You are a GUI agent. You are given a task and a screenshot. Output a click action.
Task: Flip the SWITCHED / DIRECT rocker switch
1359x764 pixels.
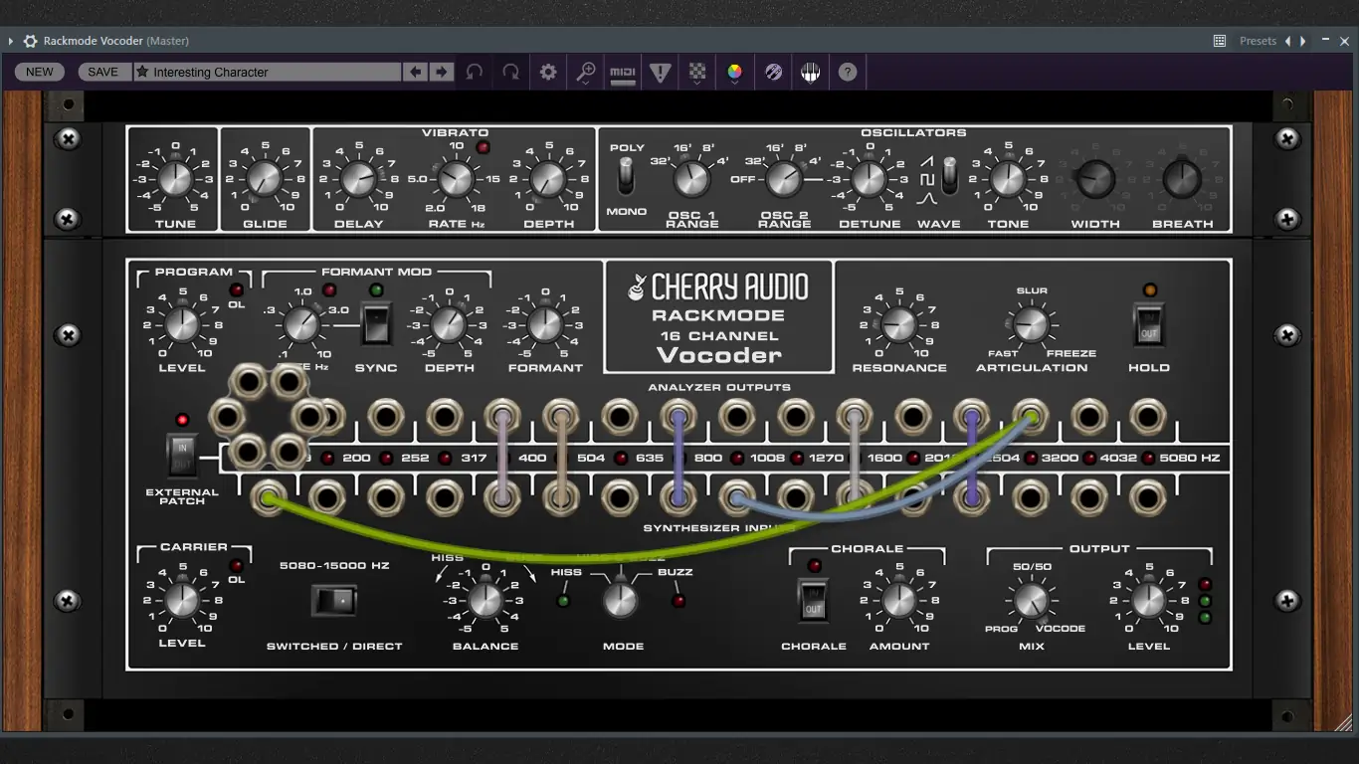pyautogui.click(x=334, y=601)
